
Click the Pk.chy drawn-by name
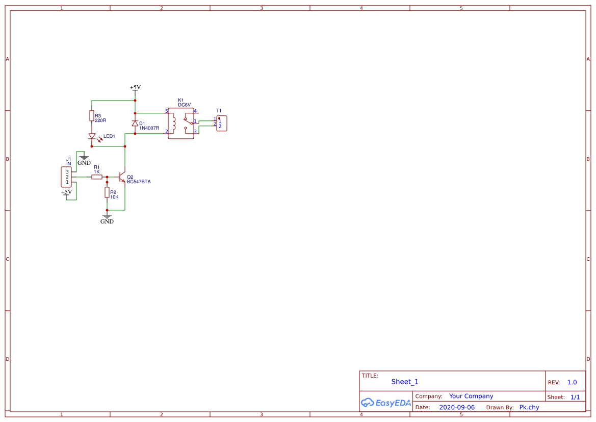(x=529, y=407)
